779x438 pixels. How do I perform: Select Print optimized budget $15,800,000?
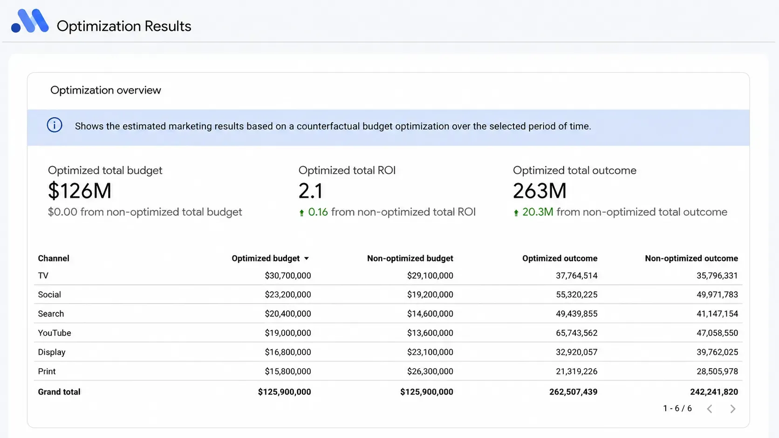pos(288,371)
